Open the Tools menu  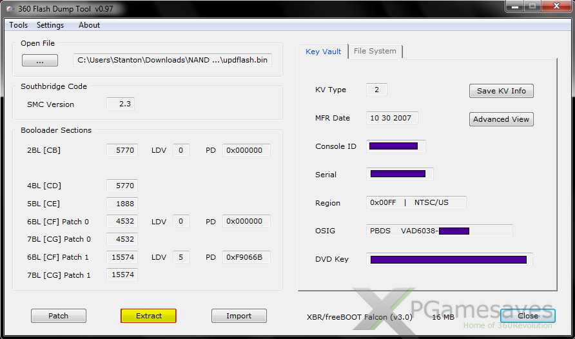tap(18, 25)
